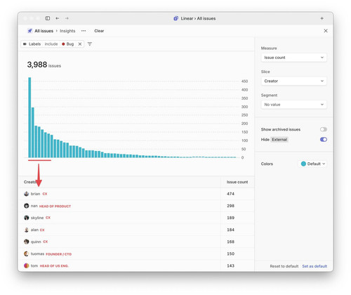
Task: Go back with the left arrow
Action: [58, 18]
